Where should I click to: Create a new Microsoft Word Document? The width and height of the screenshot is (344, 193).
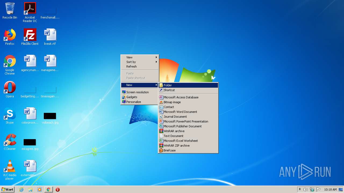(x=188, y=112)
